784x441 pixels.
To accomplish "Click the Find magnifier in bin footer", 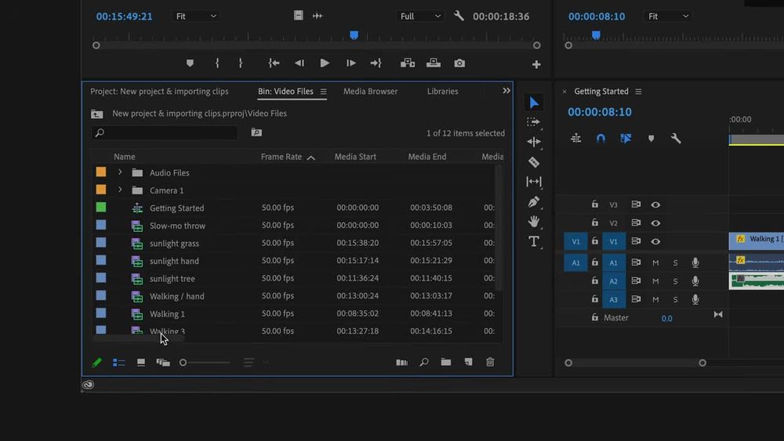I will pos(424,362).
